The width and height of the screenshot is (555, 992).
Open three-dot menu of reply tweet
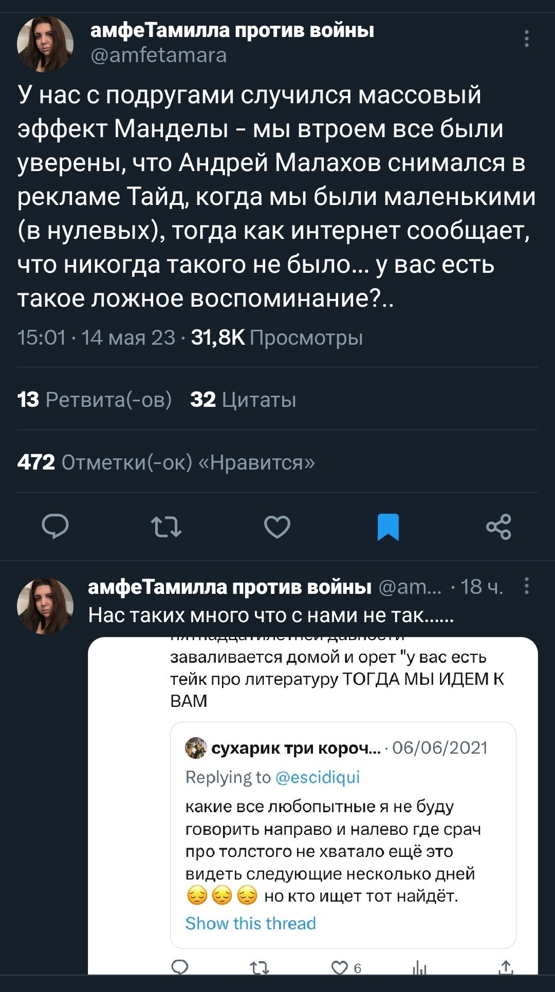[527, 586]
